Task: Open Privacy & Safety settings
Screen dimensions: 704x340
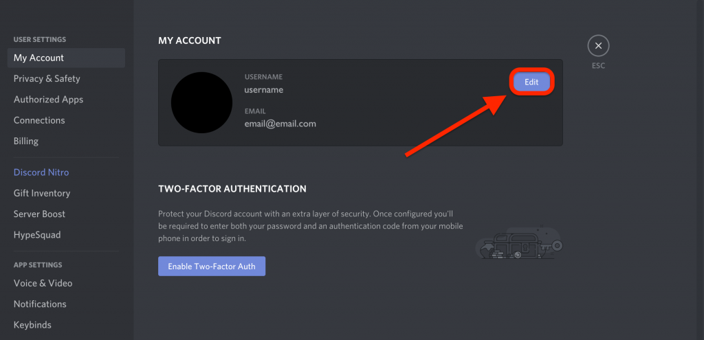Action: tap(66, 78)
